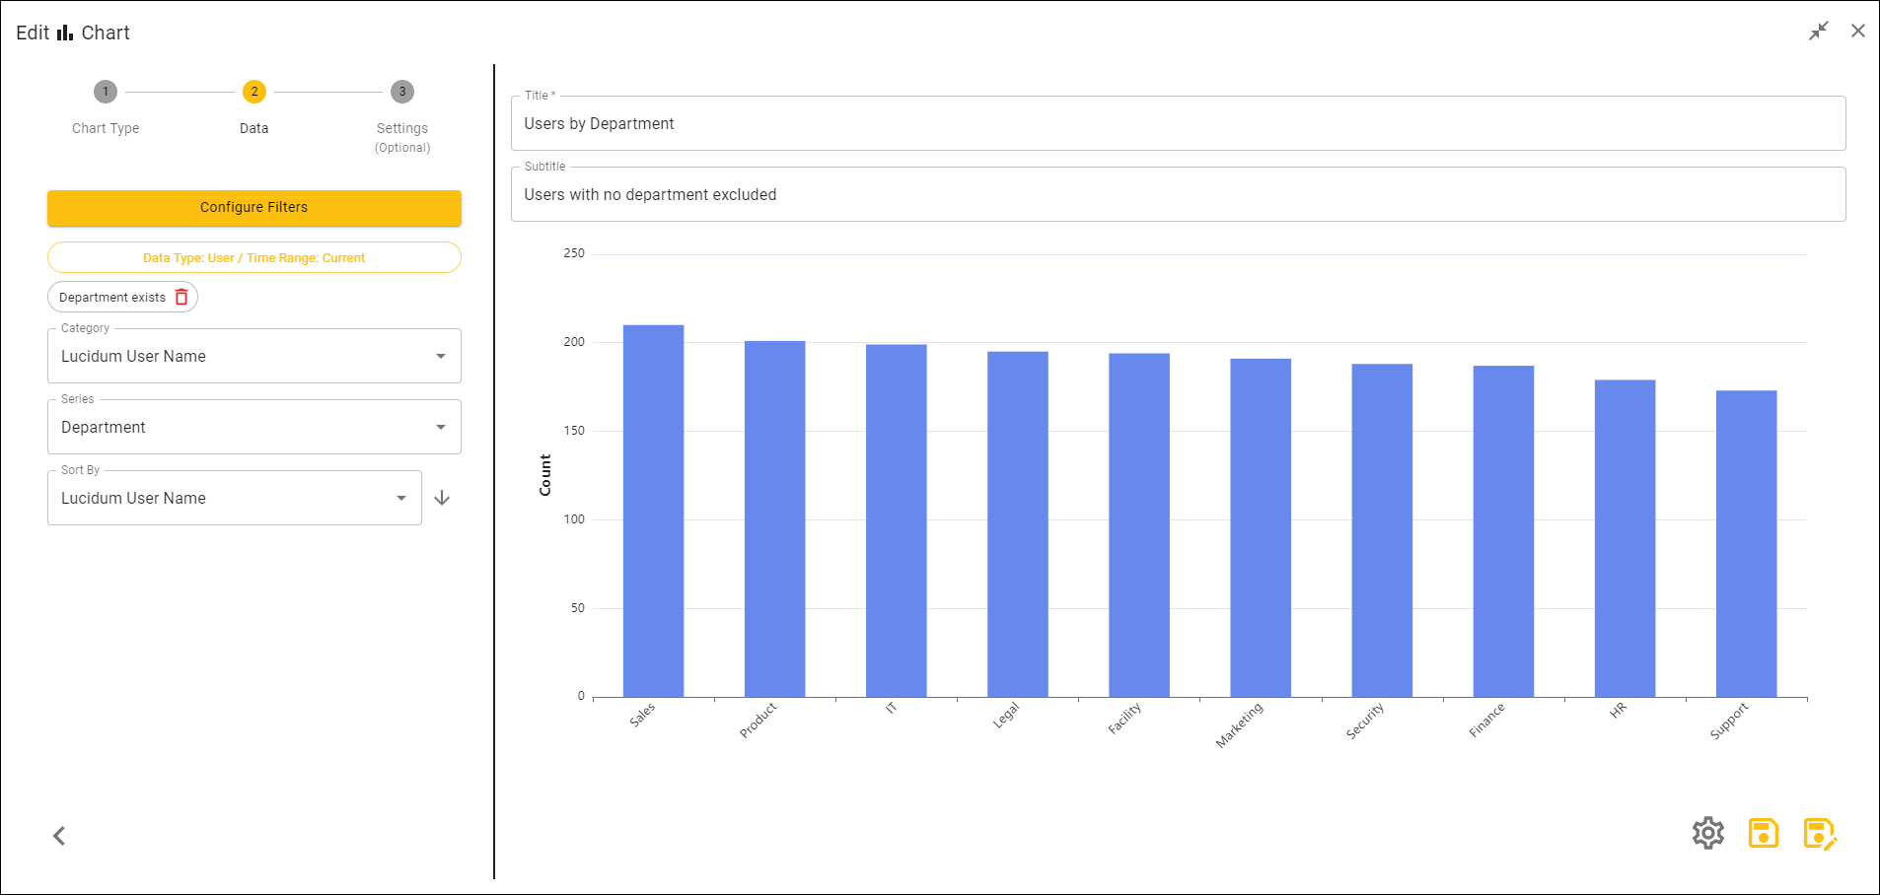Click the bar chart icon in header
Viewport: 1880px width, 895px height.
tap(65, 33)
